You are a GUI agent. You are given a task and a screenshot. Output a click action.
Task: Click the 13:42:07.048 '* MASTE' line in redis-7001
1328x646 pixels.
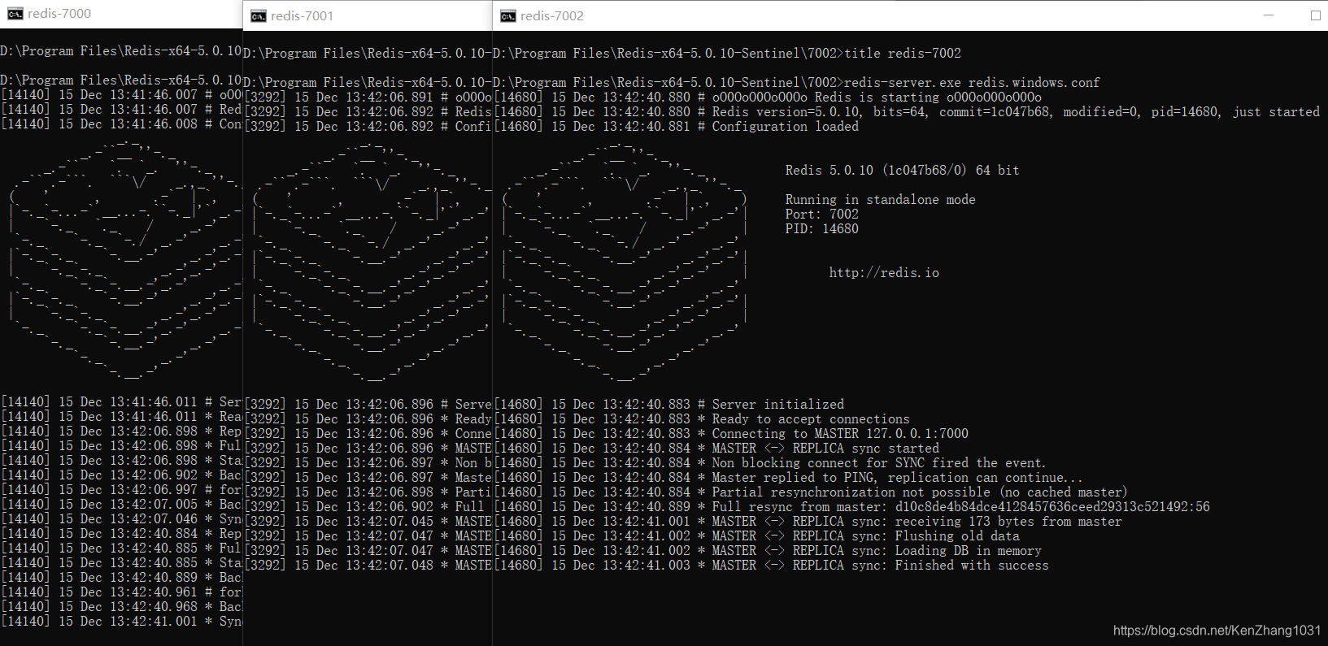click(x=368, y=566)
